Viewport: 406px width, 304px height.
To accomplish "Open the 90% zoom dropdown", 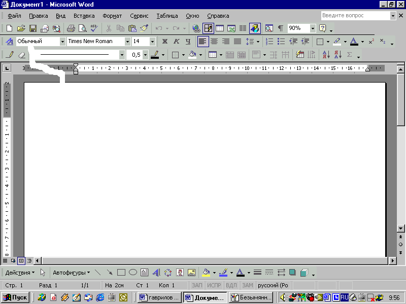I will 313,28.
